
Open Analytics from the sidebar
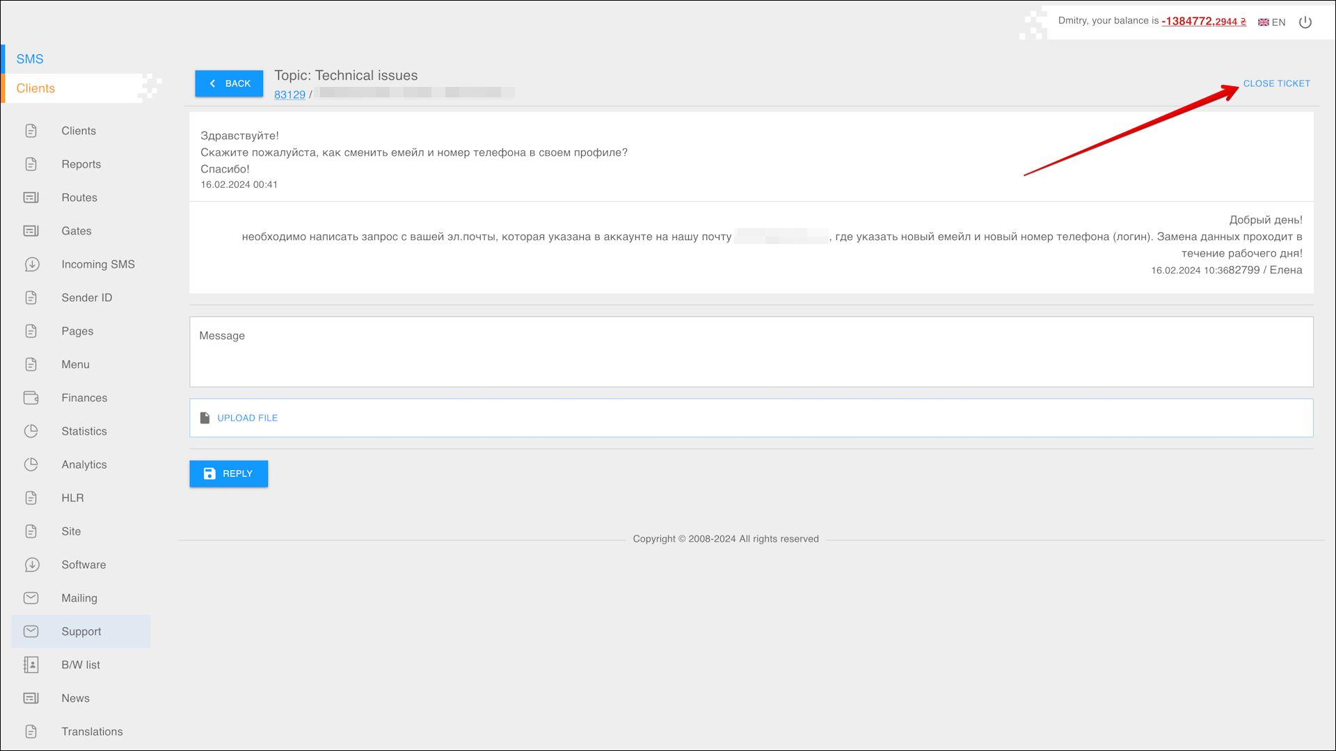point(83,465)
